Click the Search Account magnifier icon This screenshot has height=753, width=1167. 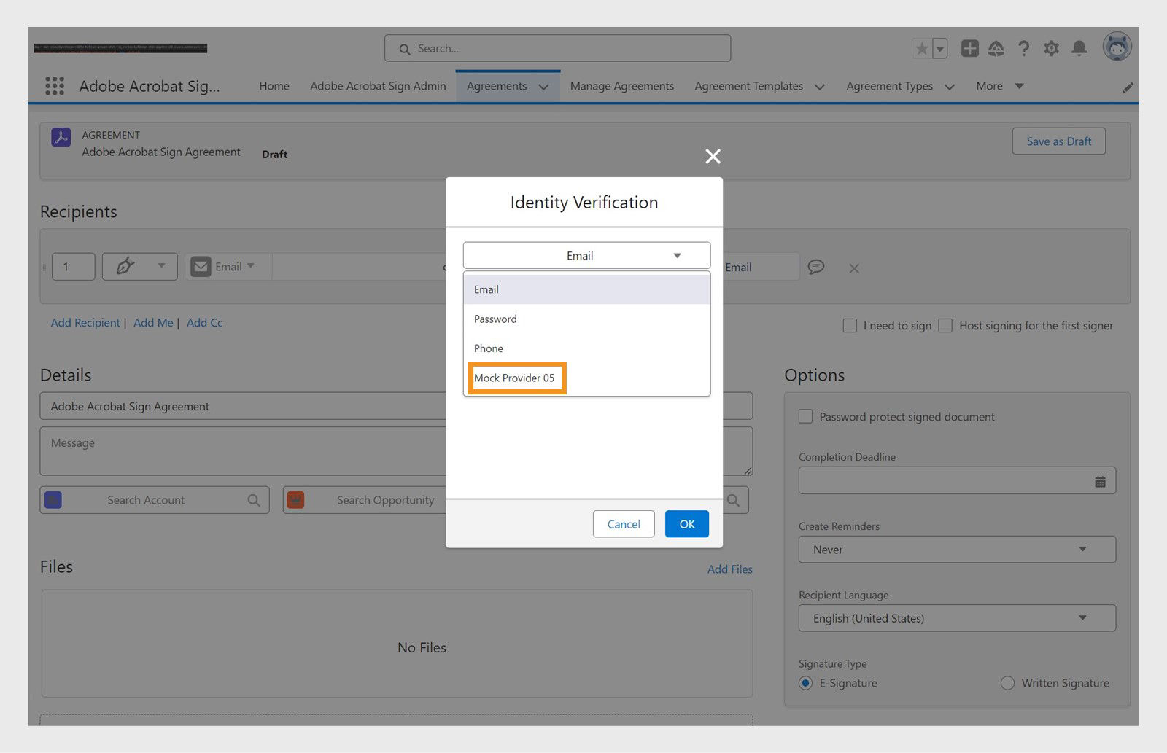click(x=254, y=500)
